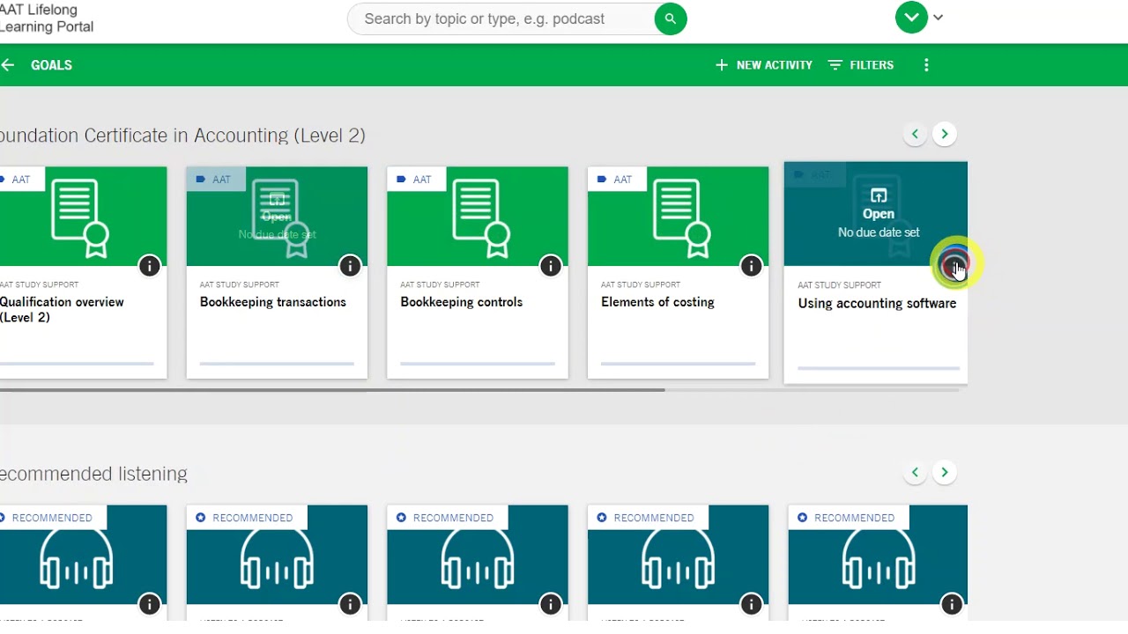Open the Qualification overview (Level 2) title
Image resolution: width=1128 pixels, height=634 pixels.
pyautogui.click(x=62, y=310)
